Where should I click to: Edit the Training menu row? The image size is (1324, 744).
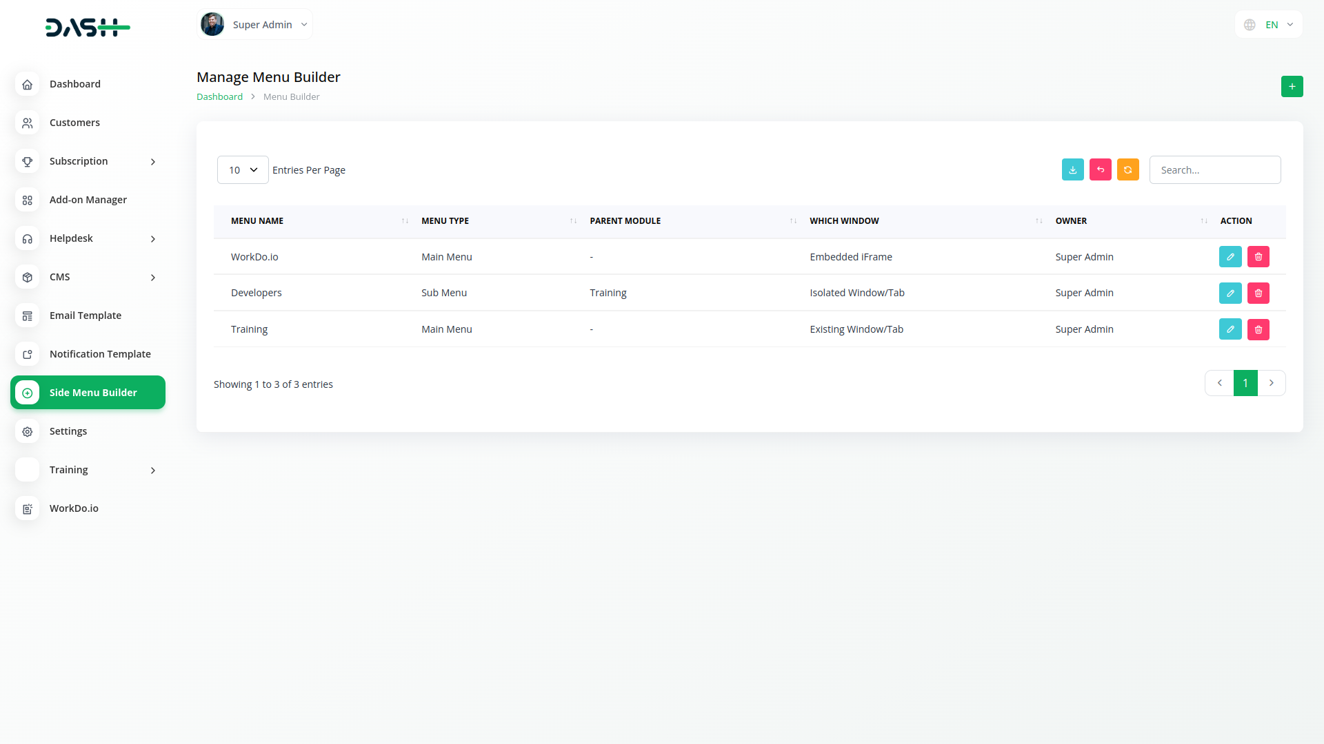tap(1230, 329)
